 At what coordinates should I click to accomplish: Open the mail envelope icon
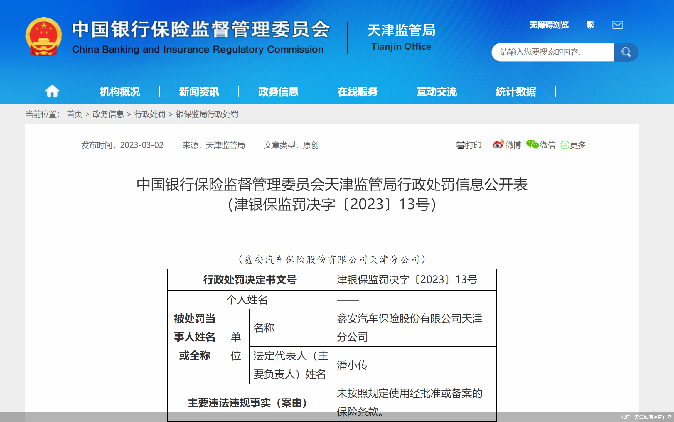click(617, 25)
